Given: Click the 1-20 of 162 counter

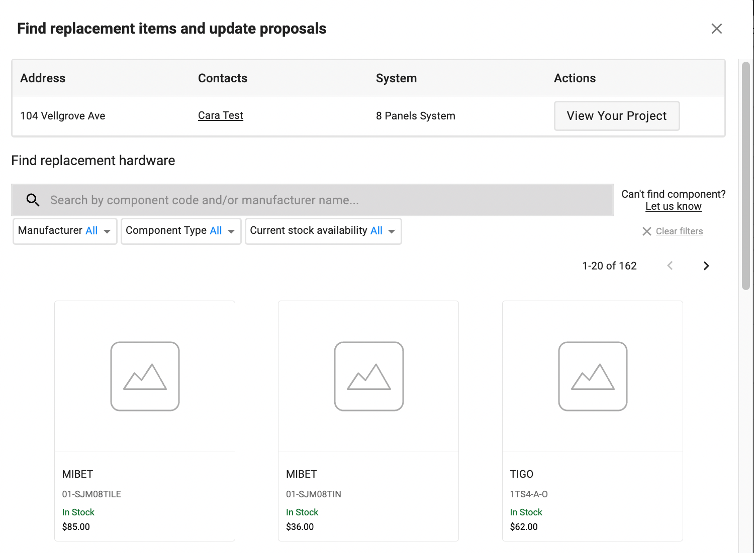Looking at the screenshot, I should click(x=609, y=266).
